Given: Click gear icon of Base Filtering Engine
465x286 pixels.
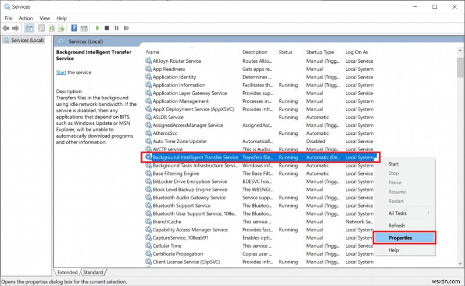Looking at the screenshot, I should (x=148, y=173).
